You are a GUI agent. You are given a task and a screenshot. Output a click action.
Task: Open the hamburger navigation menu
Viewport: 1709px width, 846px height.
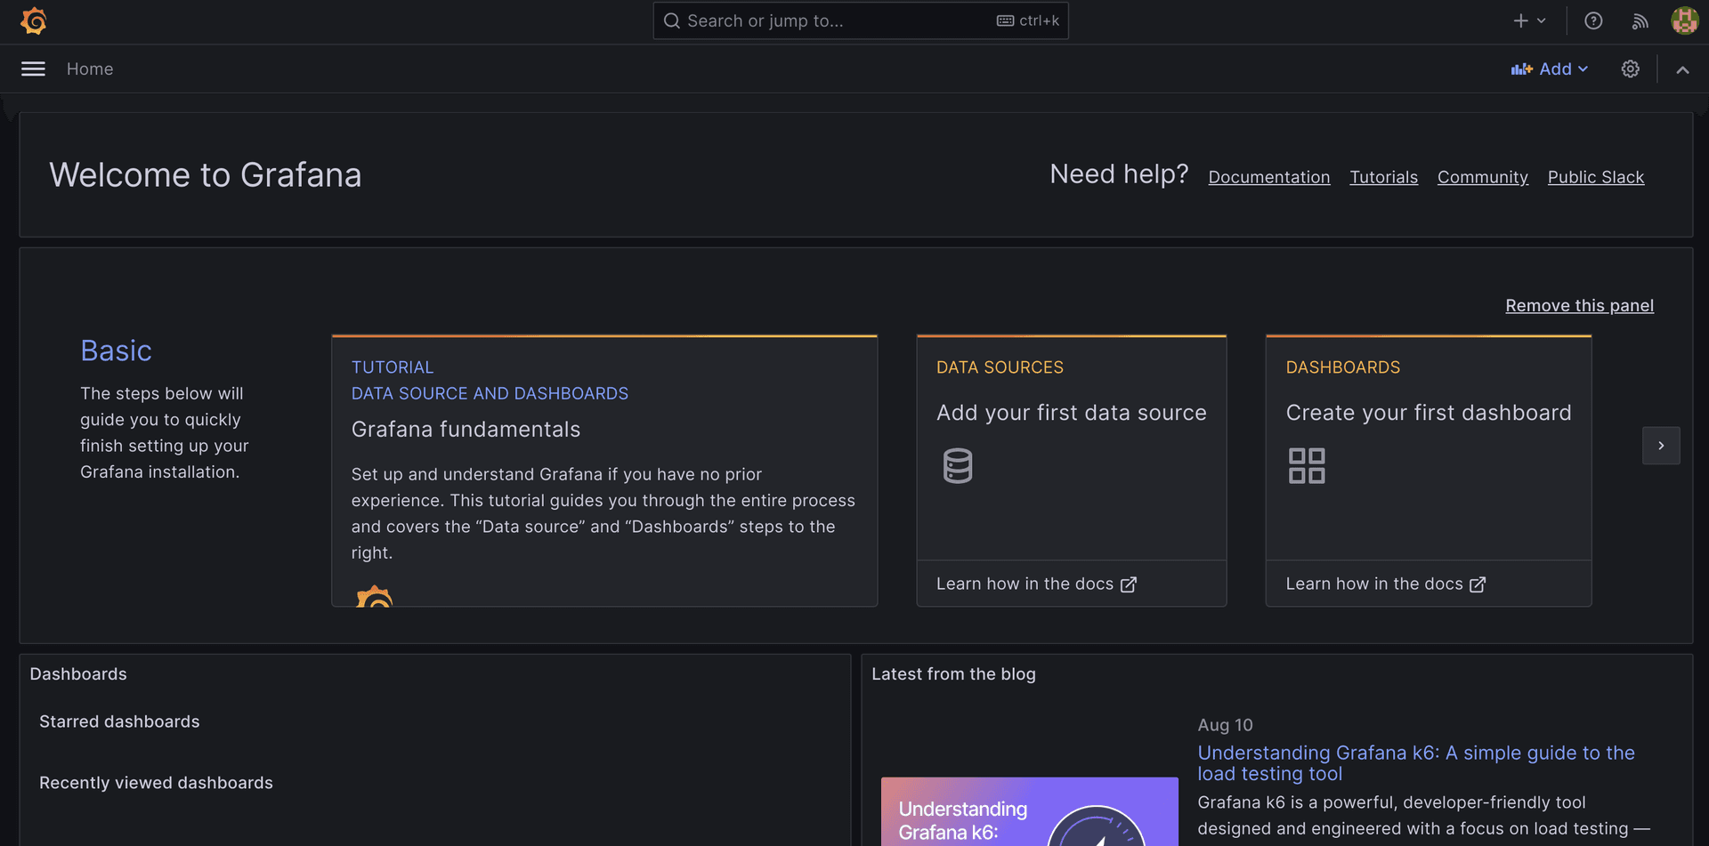33,69
